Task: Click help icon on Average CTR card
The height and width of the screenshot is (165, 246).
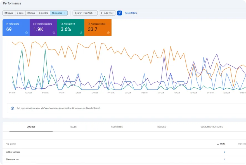Action: [x=81, y=33]
